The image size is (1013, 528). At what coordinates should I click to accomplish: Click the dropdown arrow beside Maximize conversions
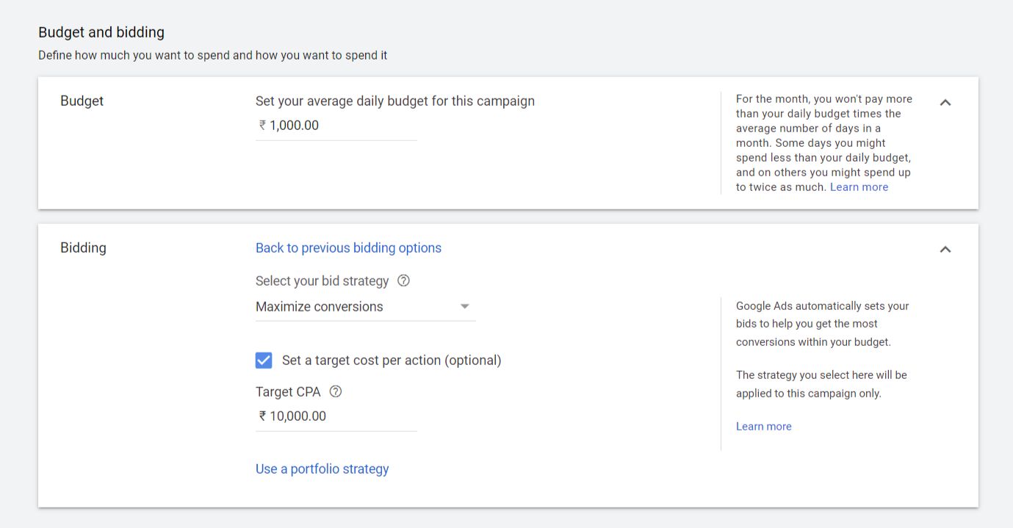465,306
